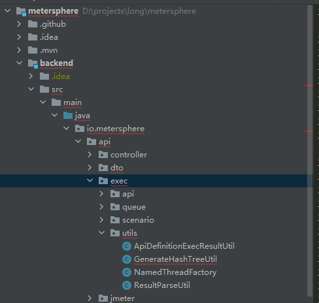The image size is (319, 303).
Task: Expand the scenario package chevron
Action: pos(101,220)
